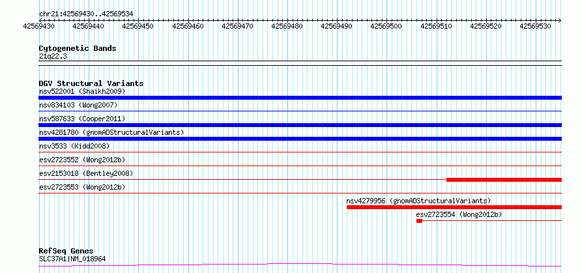580x273 pixels.
Task: Open variant nsv4279956 (gnomADStructuralVariants) label
Action: point(418,201)
